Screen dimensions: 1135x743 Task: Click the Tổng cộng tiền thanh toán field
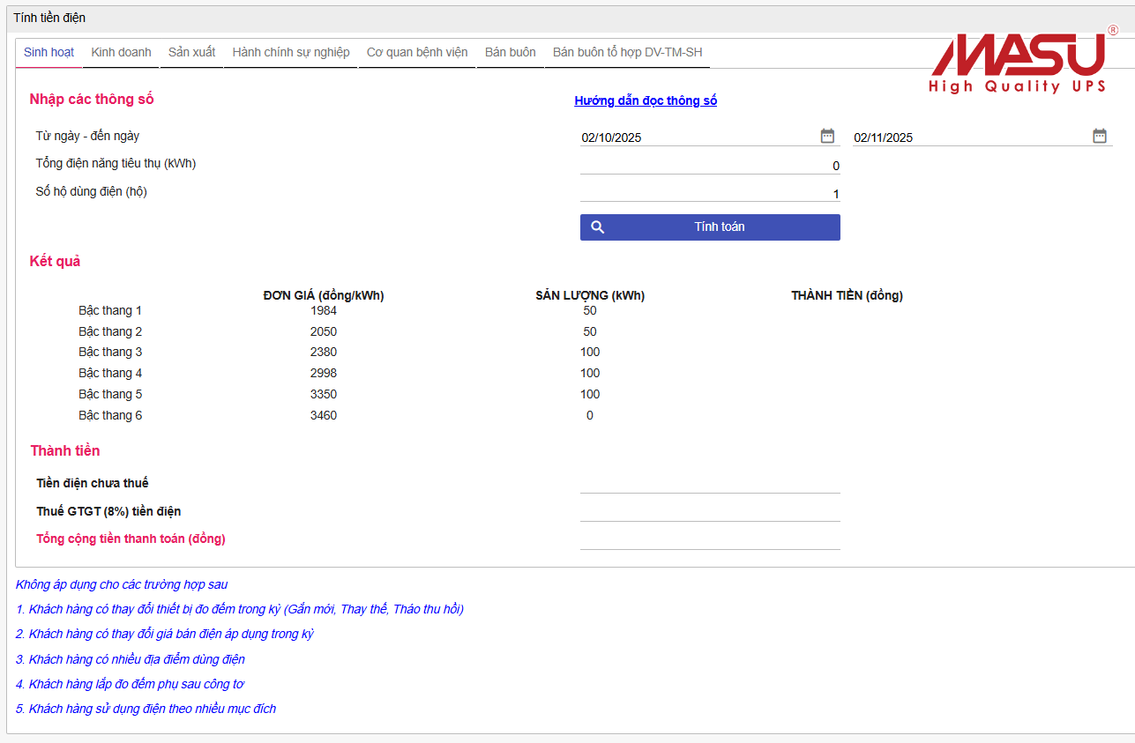[x=709, y=539]
